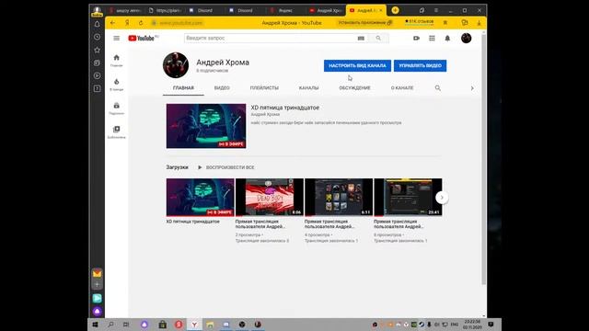The height and width of the screenshot is (331, 589).
Task: Show more uploads with the carousel arrow
Action: tap(442, 198)
